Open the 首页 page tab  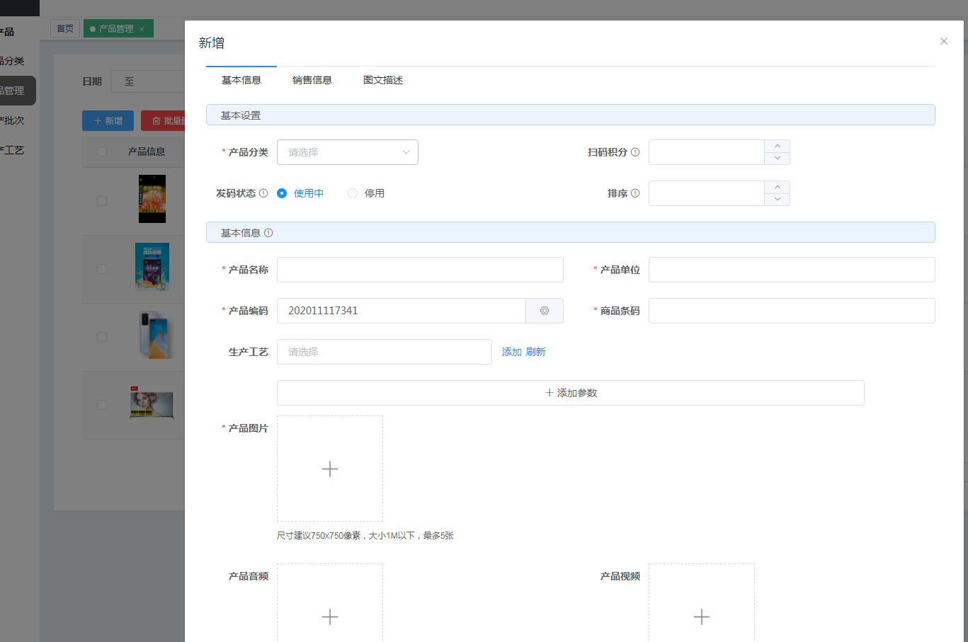65,29
